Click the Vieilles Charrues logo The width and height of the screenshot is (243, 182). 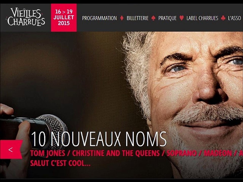26,17
